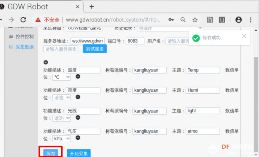
Task: Click the 主题 field containing Humi
Action: [203, 90]
